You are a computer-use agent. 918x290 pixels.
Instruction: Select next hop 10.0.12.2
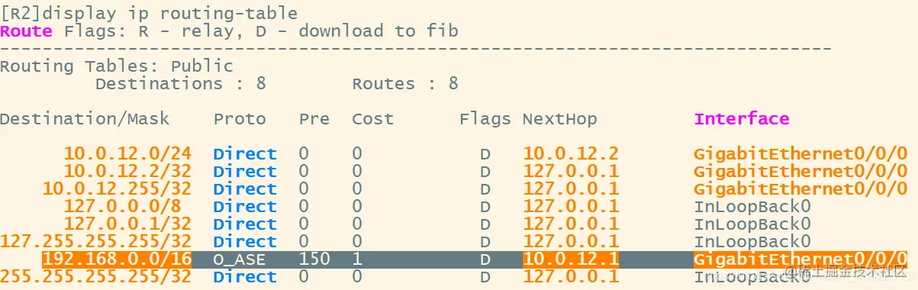[571, 154]
